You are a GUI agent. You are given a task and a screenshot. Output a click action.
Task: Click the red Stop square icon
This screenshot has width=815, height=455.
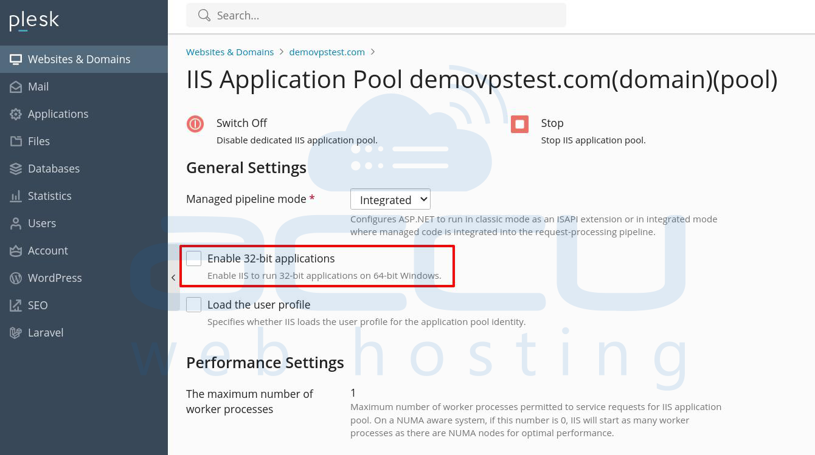click(x=519, y=124)
